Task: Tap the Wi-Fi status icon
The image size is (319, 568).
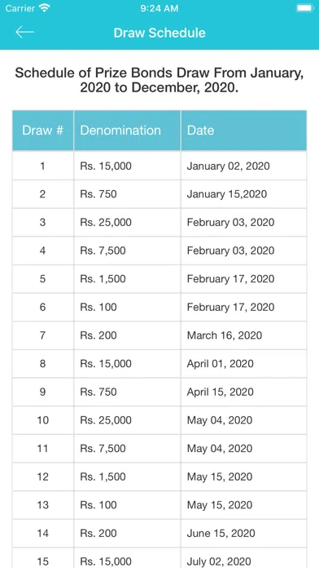Action: tap(45, 8)
